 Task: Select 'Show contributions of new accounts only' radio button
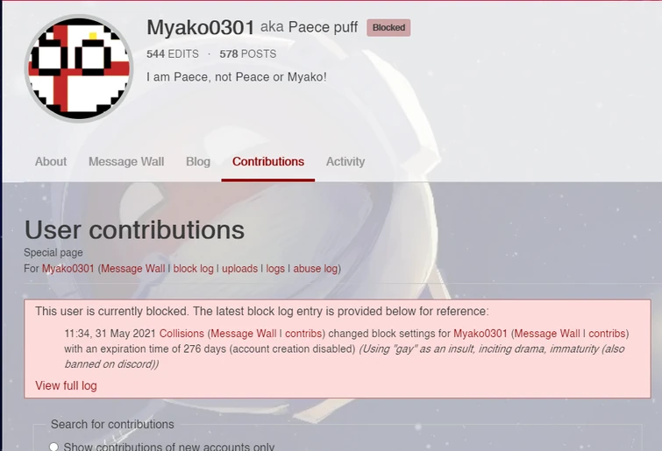[x=53, y=447]
